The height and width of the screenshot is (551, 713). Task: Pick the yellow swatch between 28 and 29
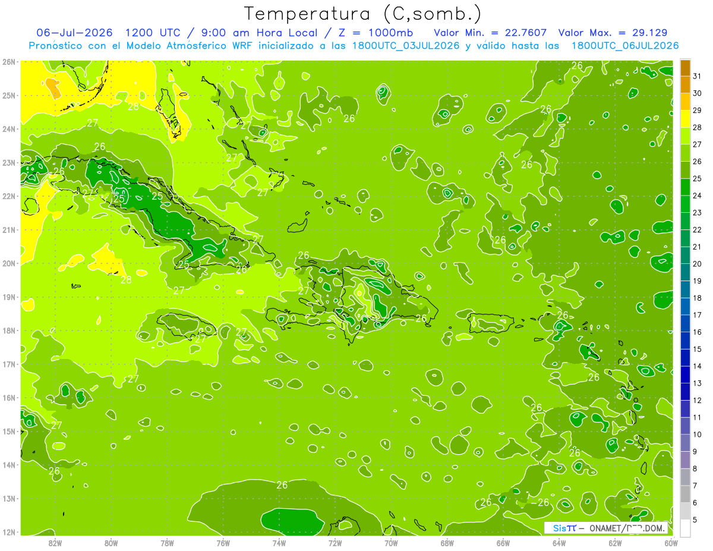(685, 119)
